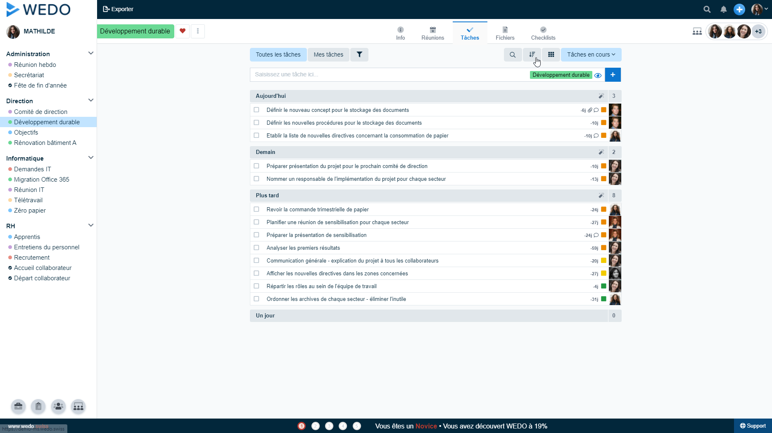Switch to grid view icon
This screenshot has height=433, width=772.
tap(551, 54)
